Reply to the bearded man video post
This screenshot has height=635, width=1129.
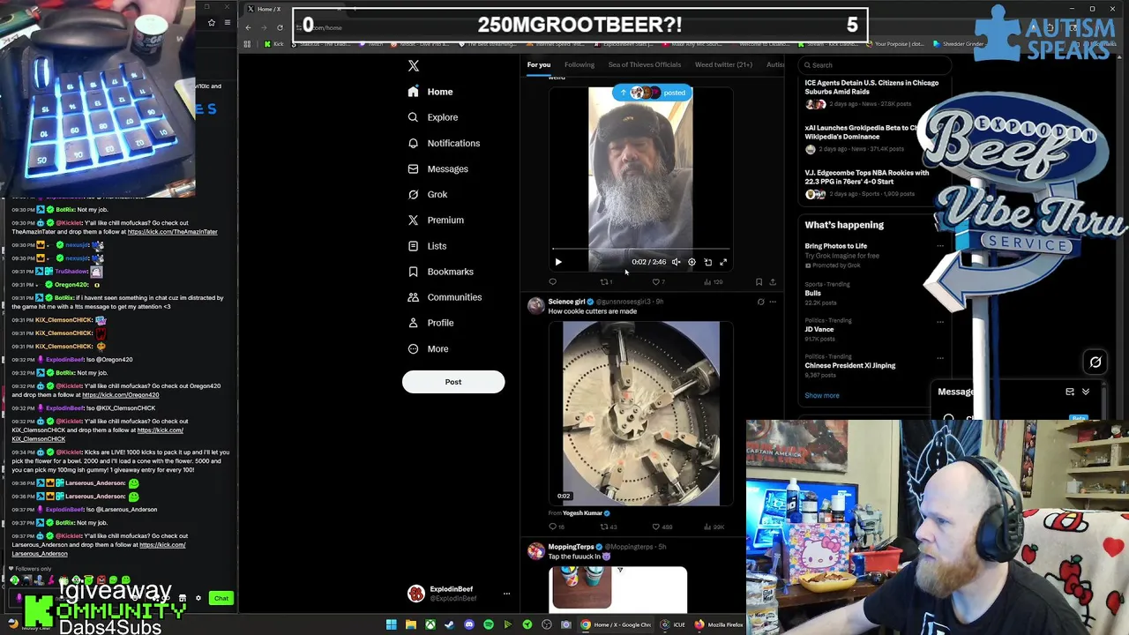(553, 282)
